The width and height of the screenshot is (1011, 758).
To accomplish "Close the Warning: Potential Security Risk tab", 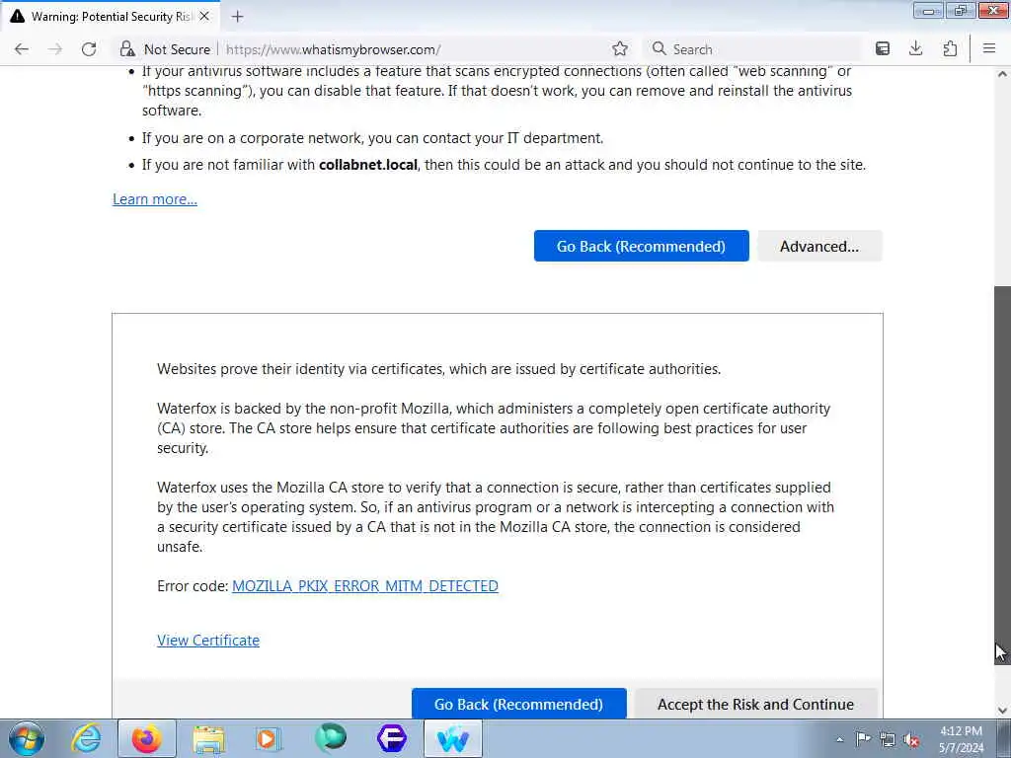I will coord(204,16).
